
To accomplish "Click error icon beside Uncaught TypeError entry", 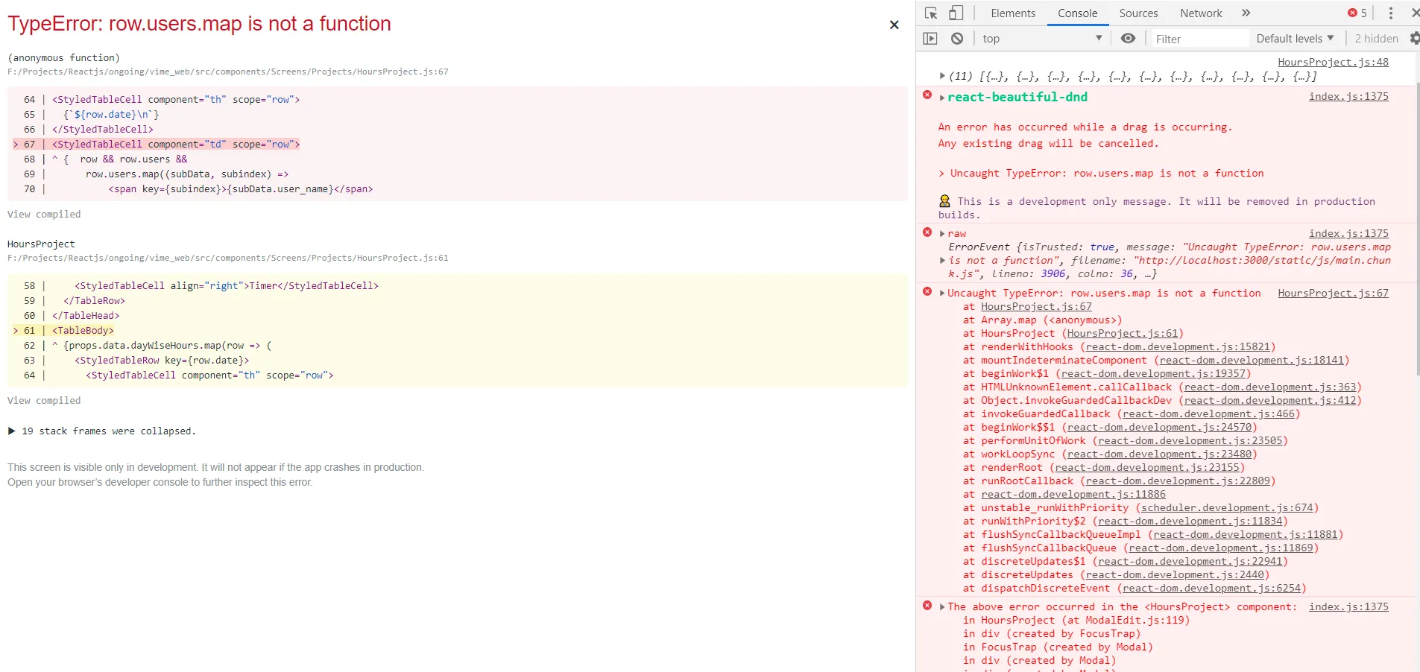I will point(927,291).
